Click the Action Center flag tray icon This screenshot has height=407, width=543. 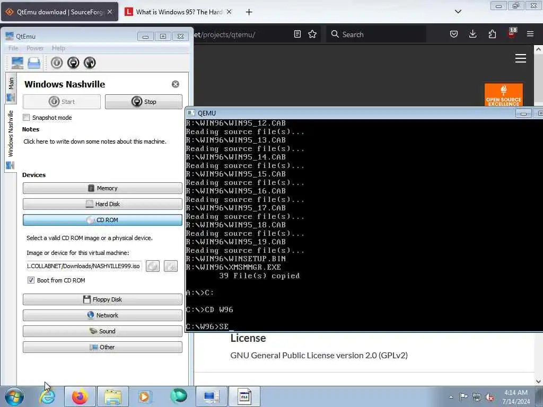tap(463, 396)
